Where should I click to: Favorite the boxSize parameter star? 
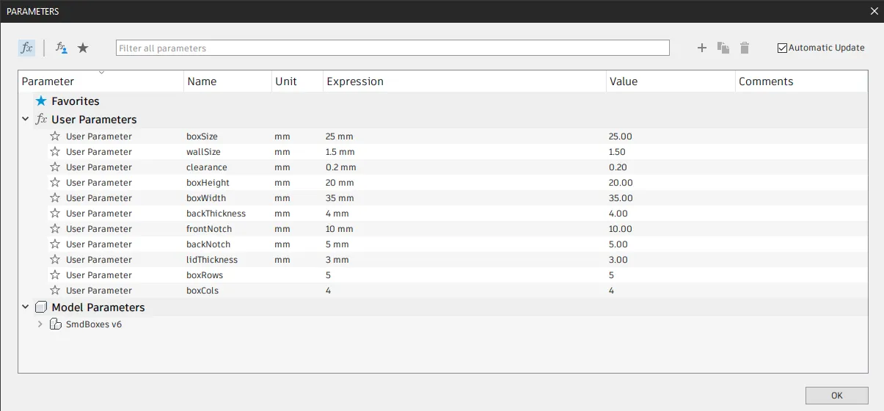[55, 136]
